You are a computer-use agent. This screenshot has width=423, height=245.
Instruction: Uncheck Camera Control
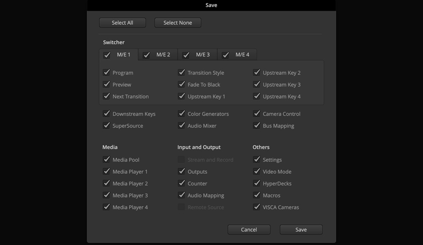(x=257, y=114)
